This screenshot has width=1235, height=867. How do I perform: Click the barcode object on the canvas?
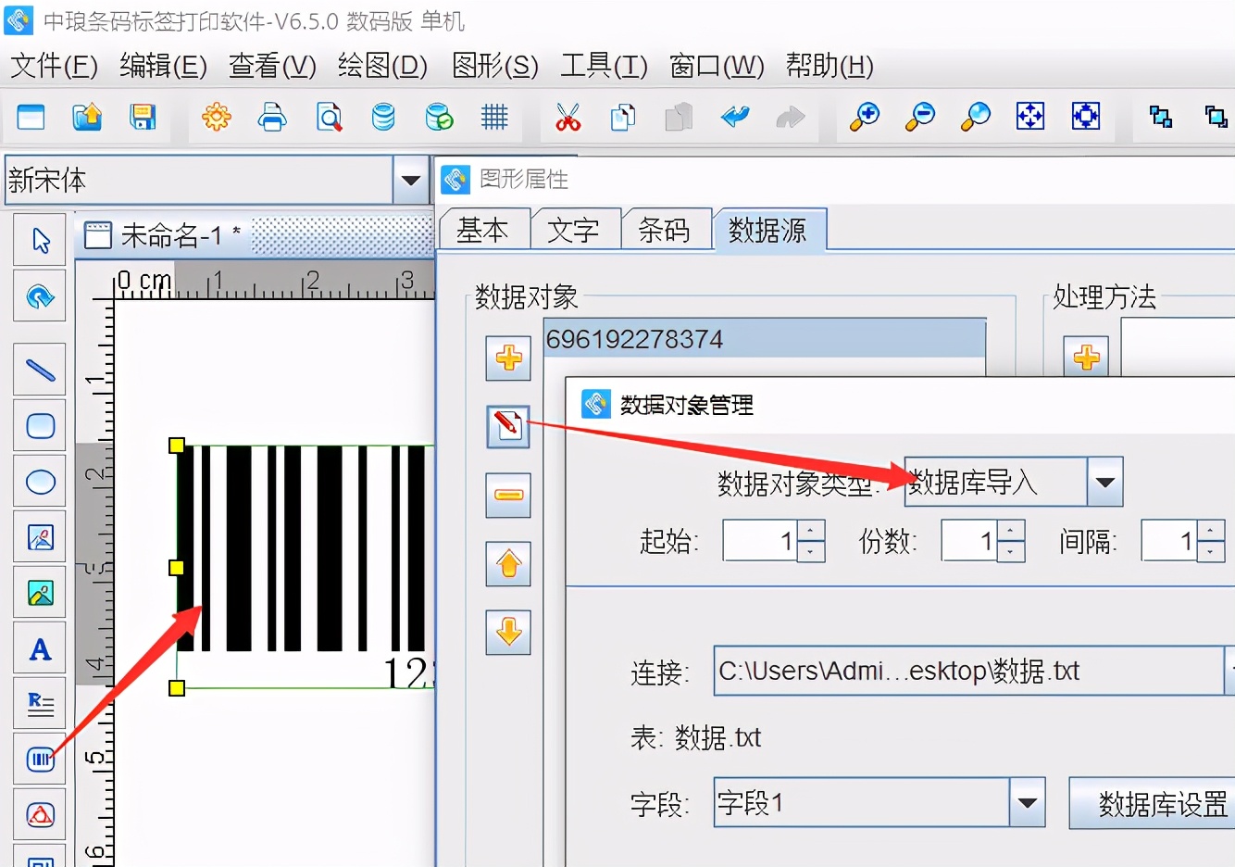pyautogui.click(x=306, y=566)
